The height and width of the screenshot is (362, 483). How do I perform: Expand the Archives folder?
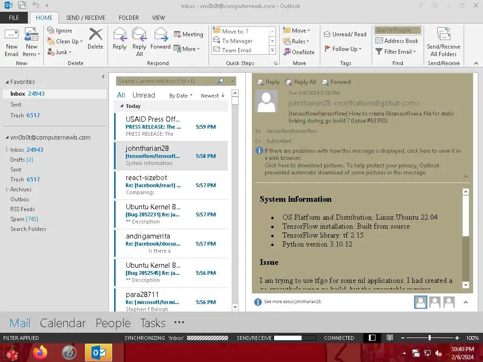pos(7,189)
